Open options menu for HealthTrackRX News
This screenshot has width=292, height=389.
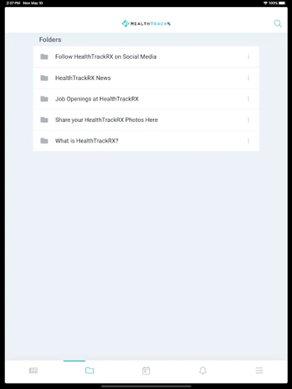tap(248, 78)
